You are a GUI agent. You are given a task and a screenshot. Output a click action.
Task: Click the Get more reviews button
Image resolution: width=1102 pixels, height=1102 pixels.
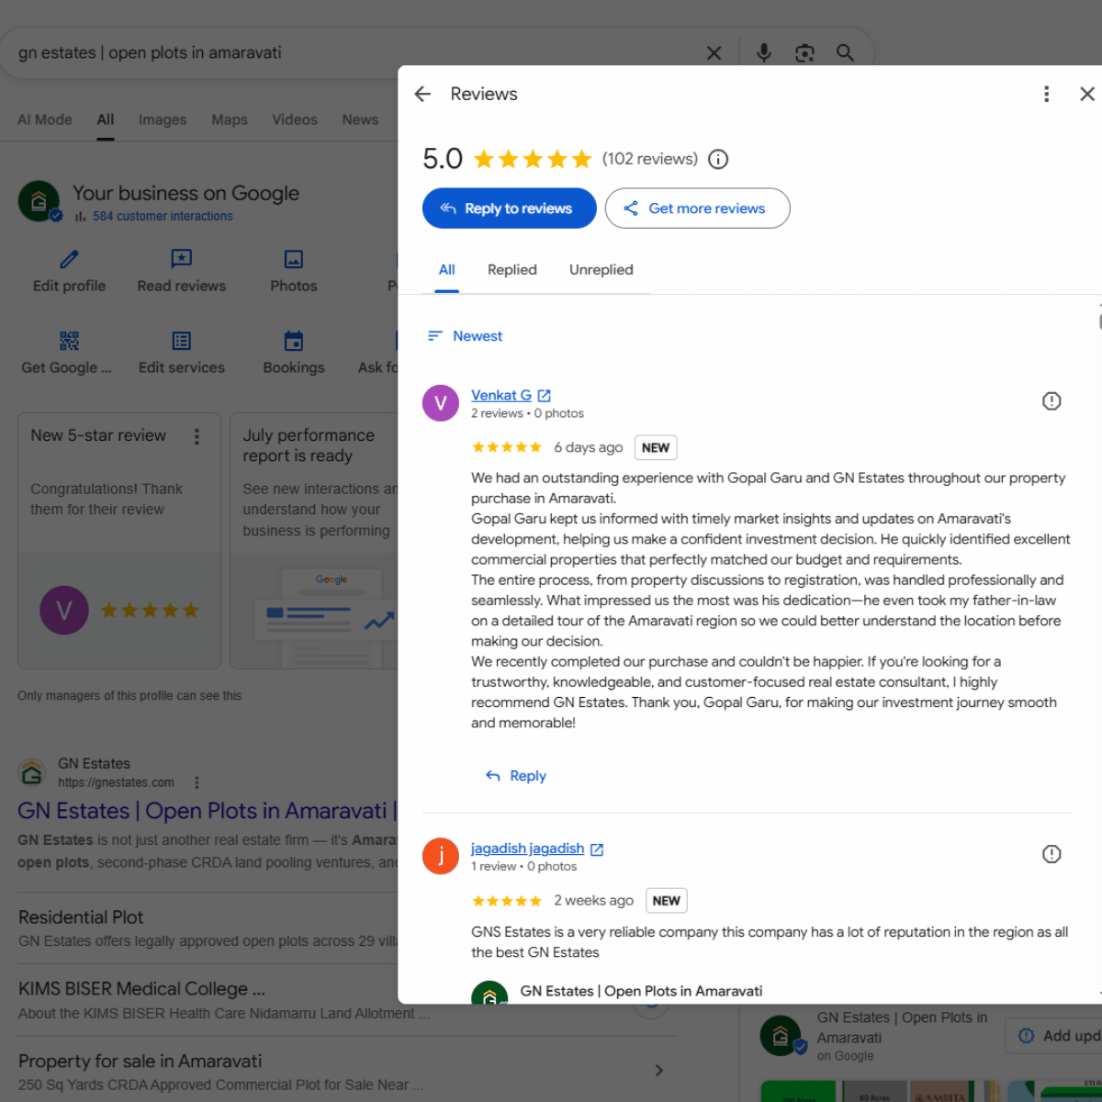pyautogui.click(x=697, y=208)
